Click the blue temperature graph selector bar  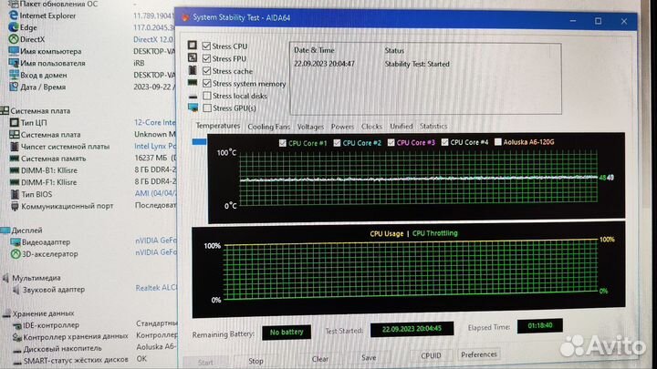[199, 142]
